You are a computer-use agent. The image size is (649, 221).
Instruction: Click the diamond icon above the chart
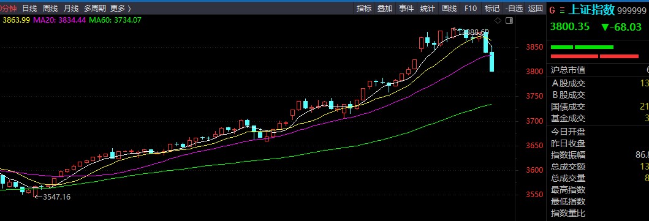pos(498,21)
